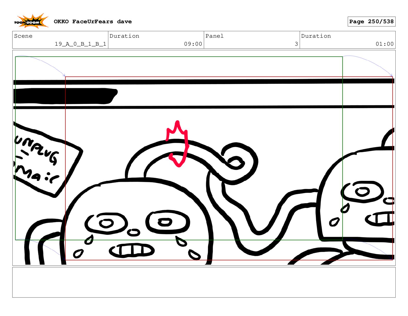
Task: Click the Toon Boom logo
Action: pyautogui.click(x=31, y=21)
